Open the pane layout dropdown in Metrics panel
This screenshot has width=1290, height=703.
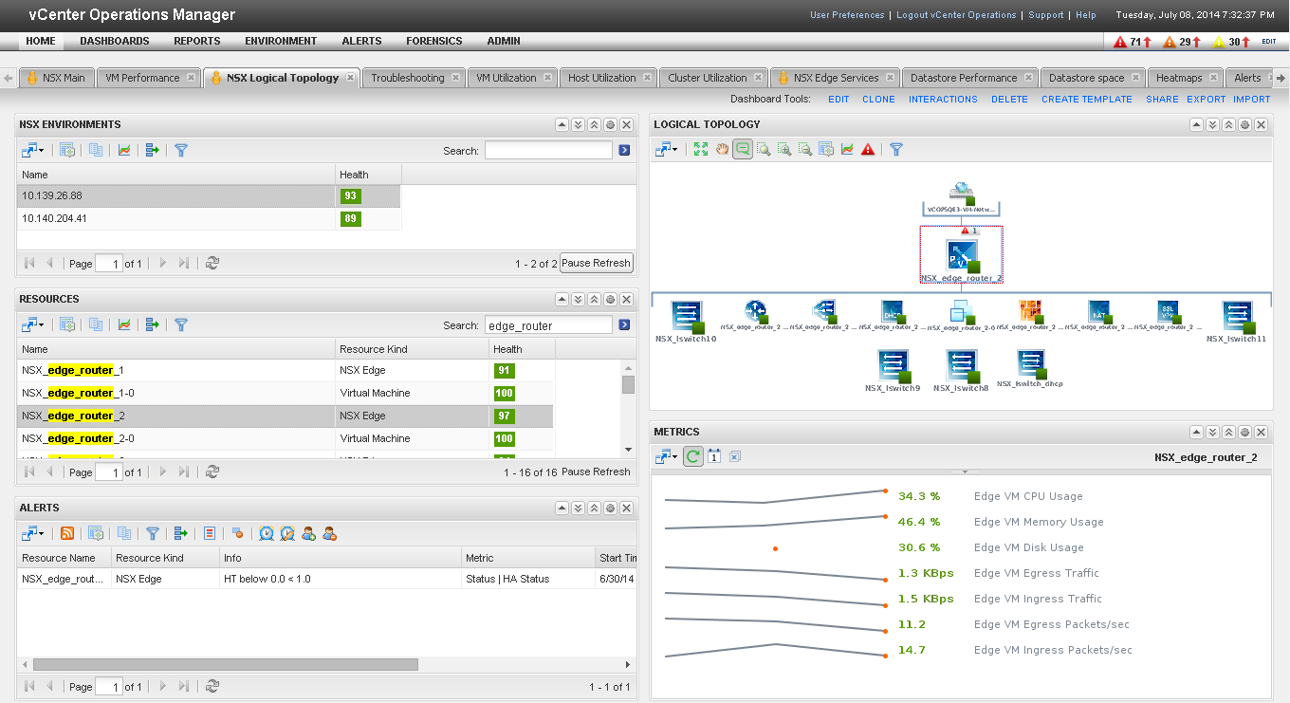(x=667, y=456)
